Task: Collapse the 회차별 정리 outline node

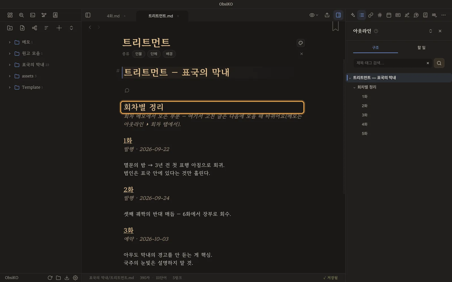Action: (x=354, y=87)
